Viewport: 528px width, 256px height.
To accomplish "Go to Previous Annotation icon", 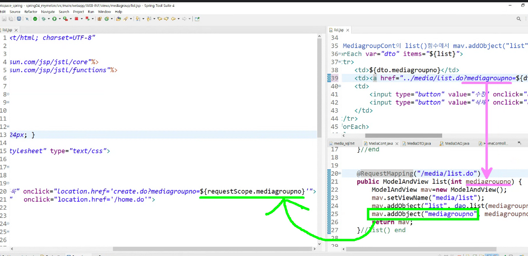I will pos(148,19).
